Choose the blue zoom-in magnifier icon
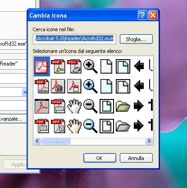The height and width of the screenshot is (188, 187). 91,86
